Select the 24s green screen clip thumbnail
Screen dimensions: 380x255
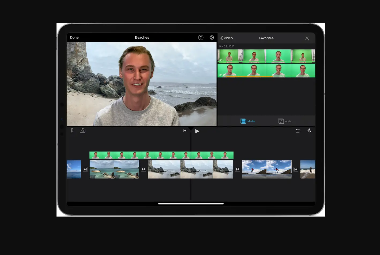[x=266, y=70]
